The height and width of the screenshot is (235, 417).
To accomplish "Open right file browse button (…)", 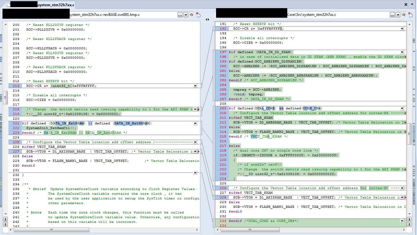I will pos(392,15).
